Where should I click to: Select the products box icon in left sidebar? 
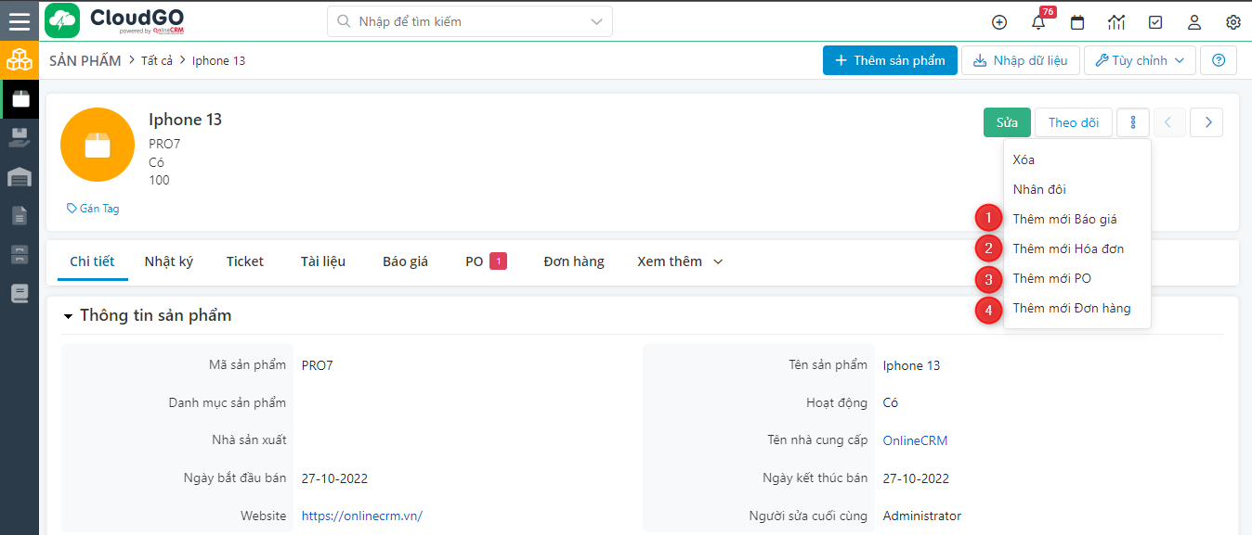(x=19, y=99)
